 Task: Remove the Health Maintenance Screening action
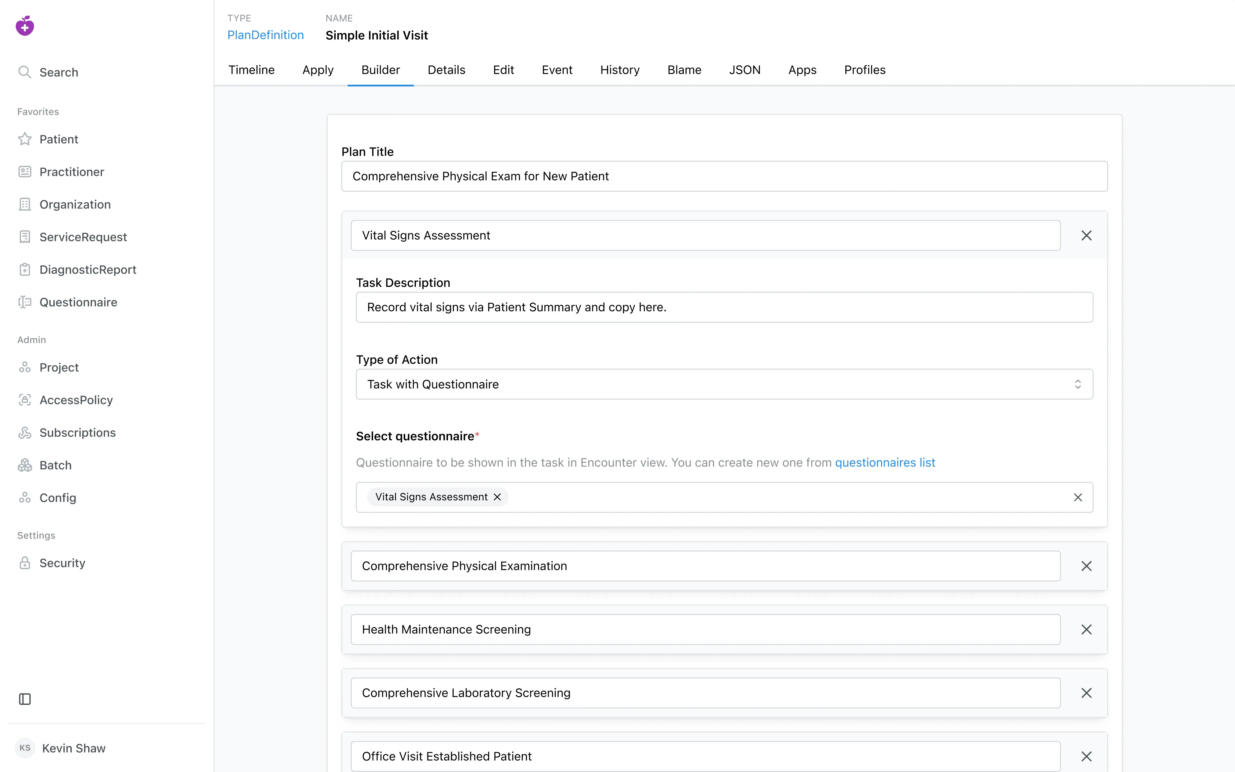coord(1087,630)
